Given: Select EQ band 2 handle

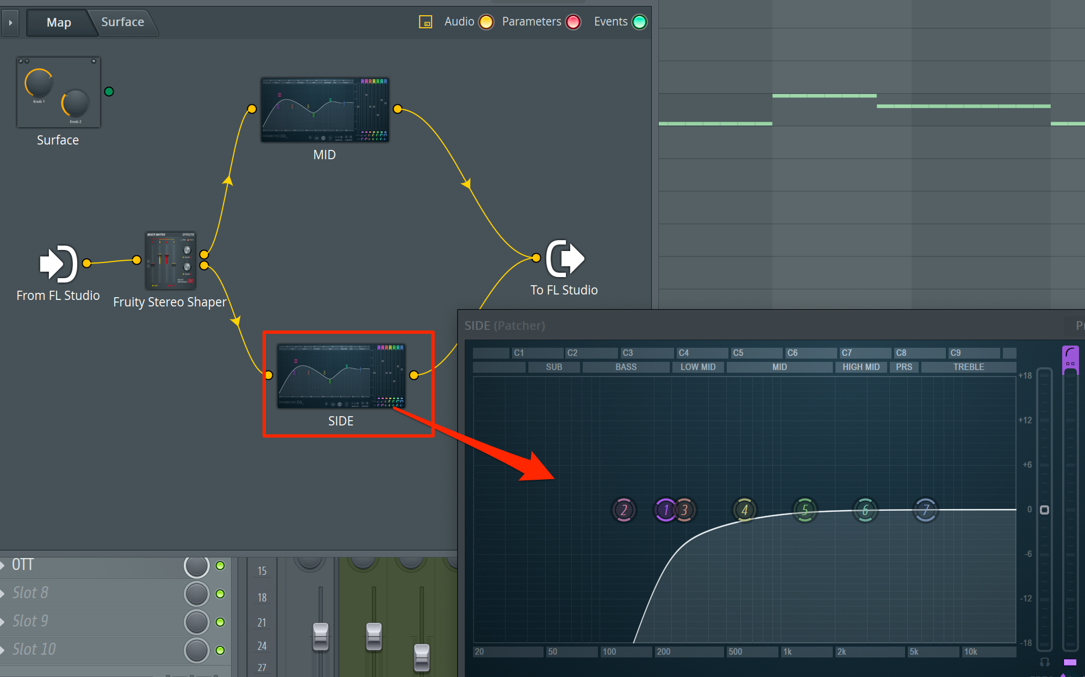Looking at the screenshot, I should click(623, 510).
